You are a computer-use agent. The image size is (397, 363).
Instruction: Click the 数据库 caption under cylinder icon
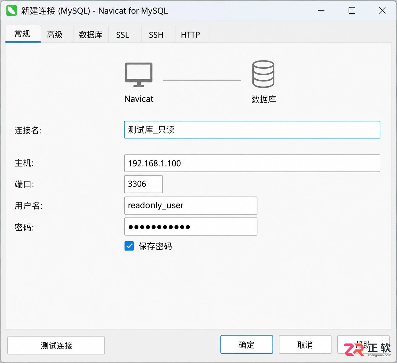pos(264,99)
